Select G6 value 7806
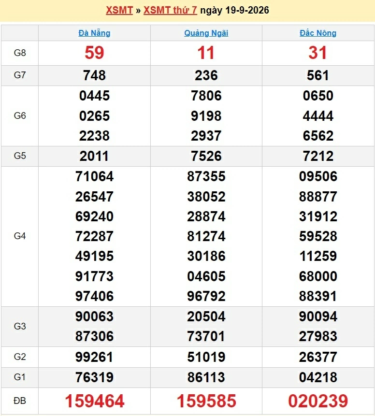 [206, 96]
